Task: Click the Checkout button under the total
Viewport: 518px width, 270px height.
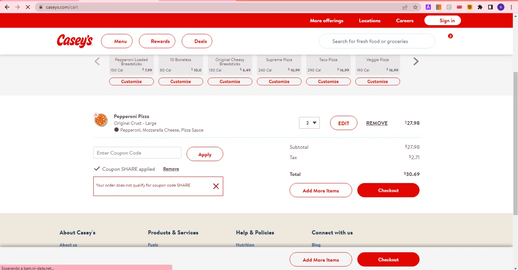Action: pyautogui.click(x=388, y=190)
